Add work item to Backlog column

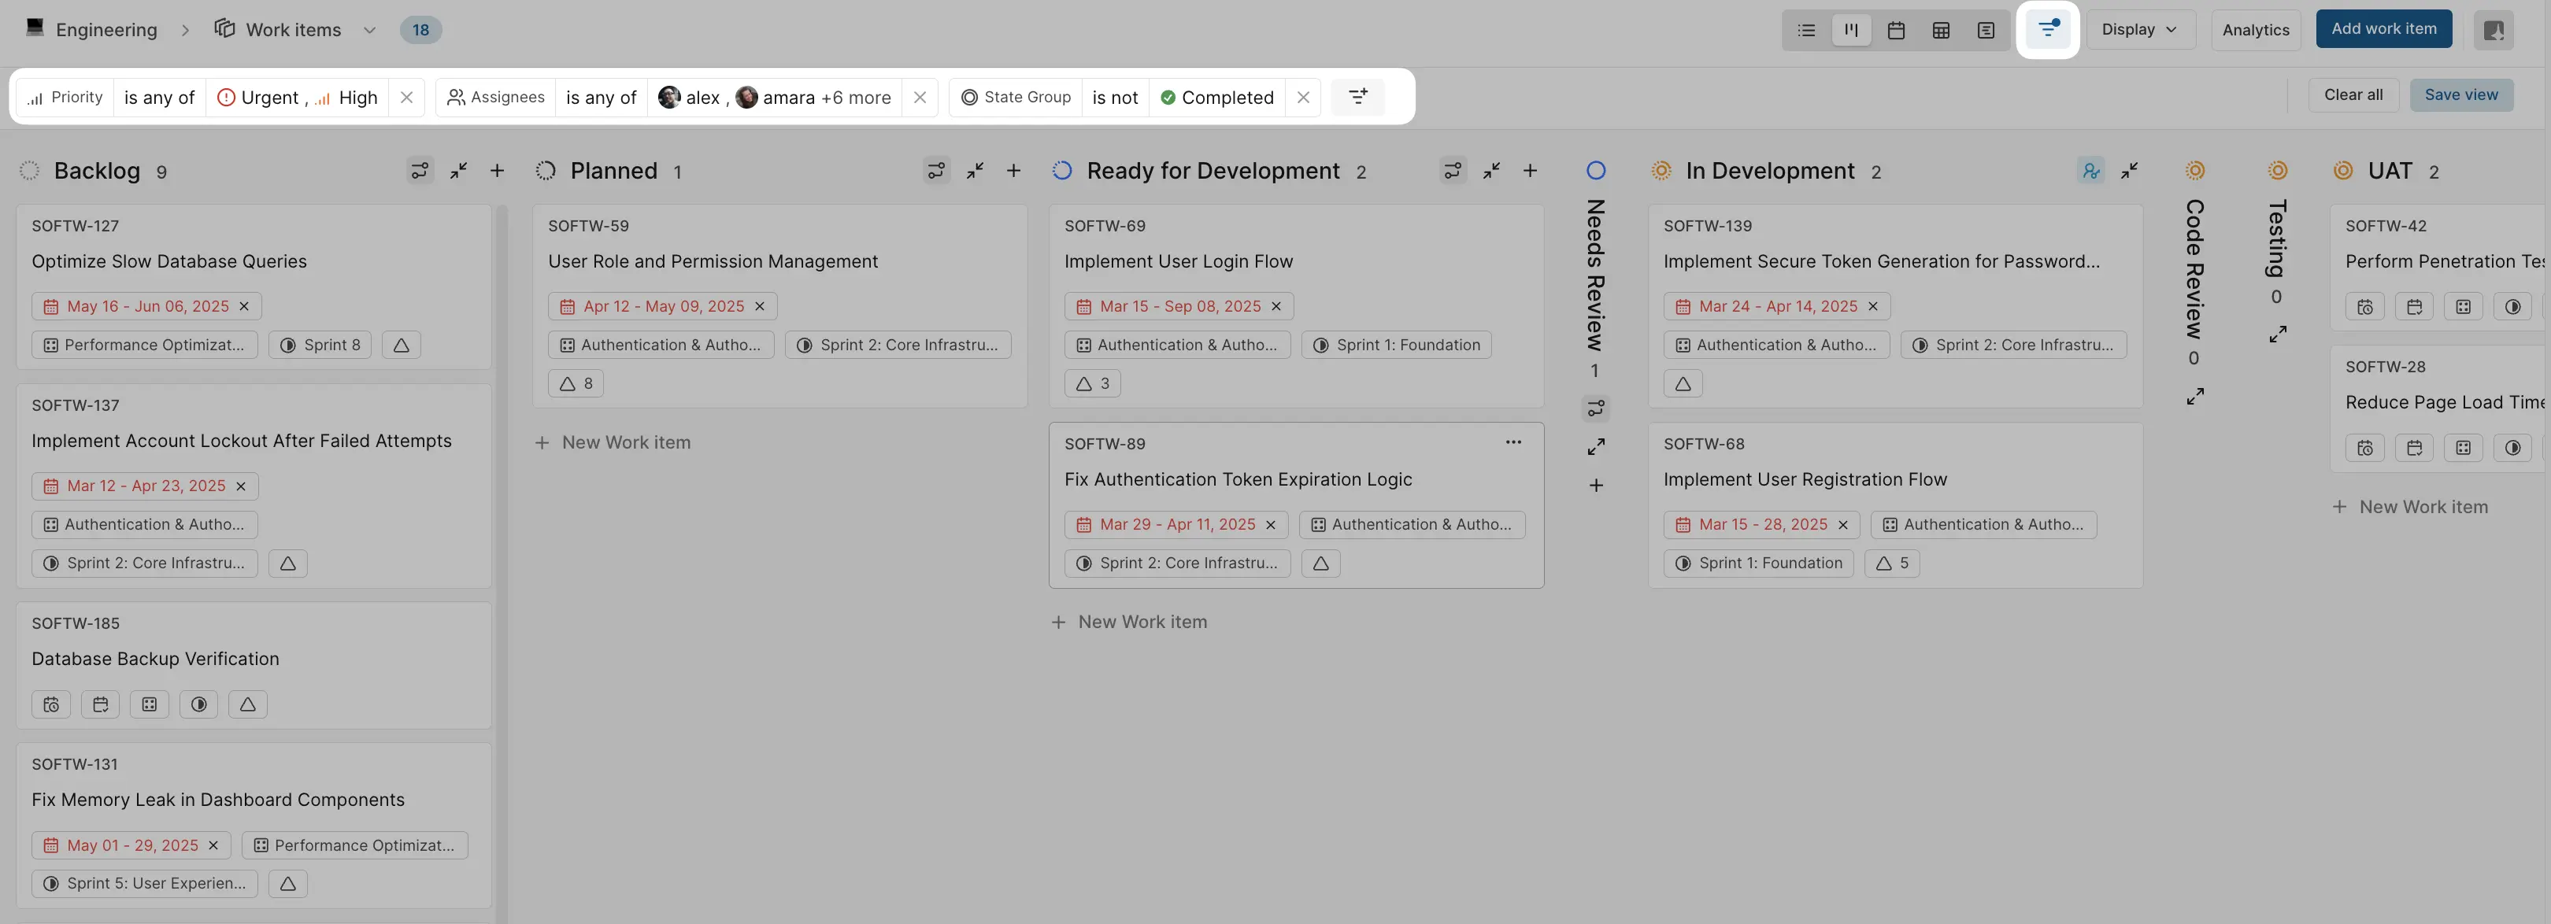[497, 170]
